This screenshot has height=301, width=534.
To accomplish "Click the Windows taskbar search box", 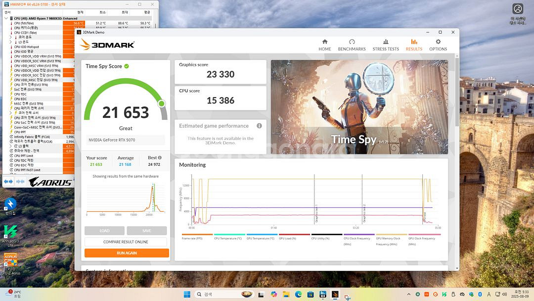I will coord(222,294).
